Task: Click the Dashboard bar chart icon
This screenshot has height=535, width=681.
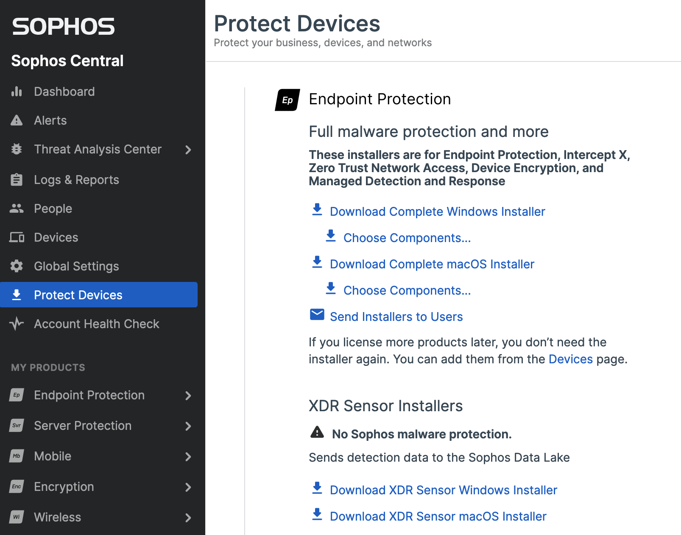Action: [x=17, y=92]
